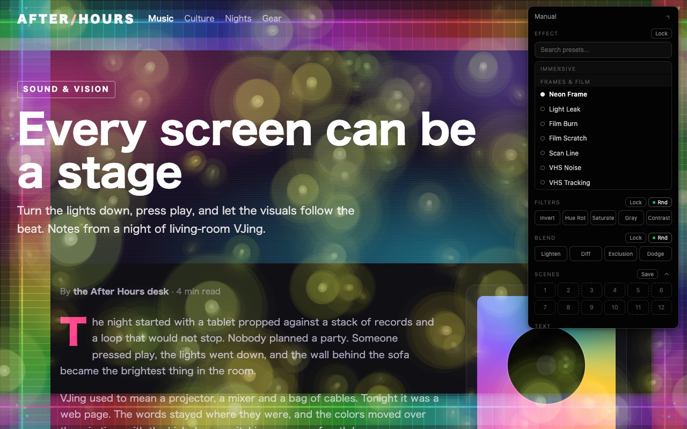Activate the VHS Tracking preset
Viewport: 687px width, 429px height.
tap(603, 182)
